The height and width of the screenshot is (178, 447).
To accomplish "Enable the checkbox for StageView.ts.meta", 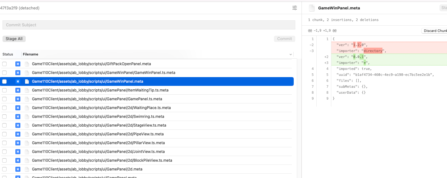I will click(4, 125).
